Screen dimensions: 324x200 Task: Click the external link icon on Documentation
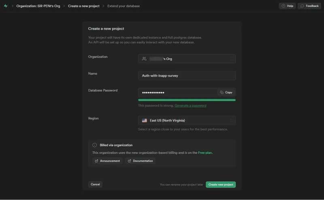(130, 161)
